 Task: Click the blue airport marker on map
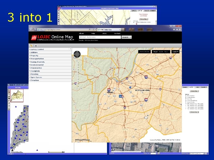(x=120, y=96)
